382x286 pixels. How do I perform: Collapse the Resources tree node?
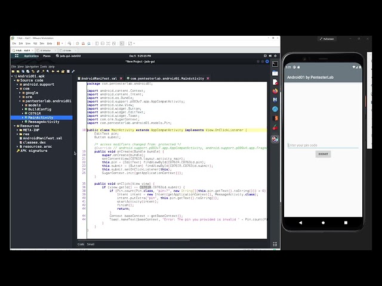15,126
